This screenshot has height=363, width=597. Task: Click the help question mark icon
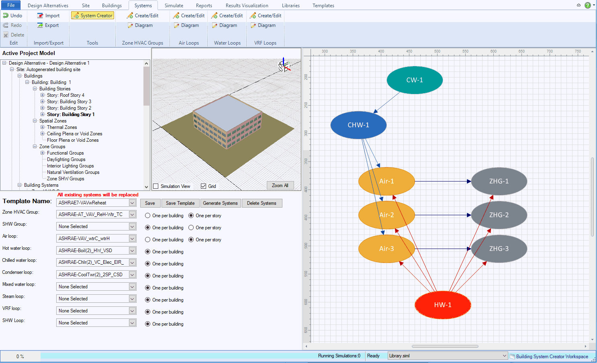pos(588,5)
